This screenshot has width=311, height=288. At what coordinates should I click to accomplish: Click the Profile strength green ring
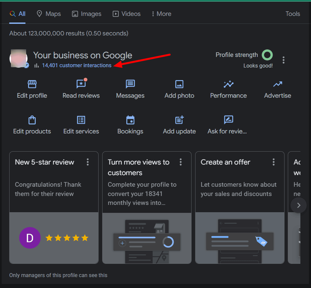pyautogui.click(x=267, y=55)
